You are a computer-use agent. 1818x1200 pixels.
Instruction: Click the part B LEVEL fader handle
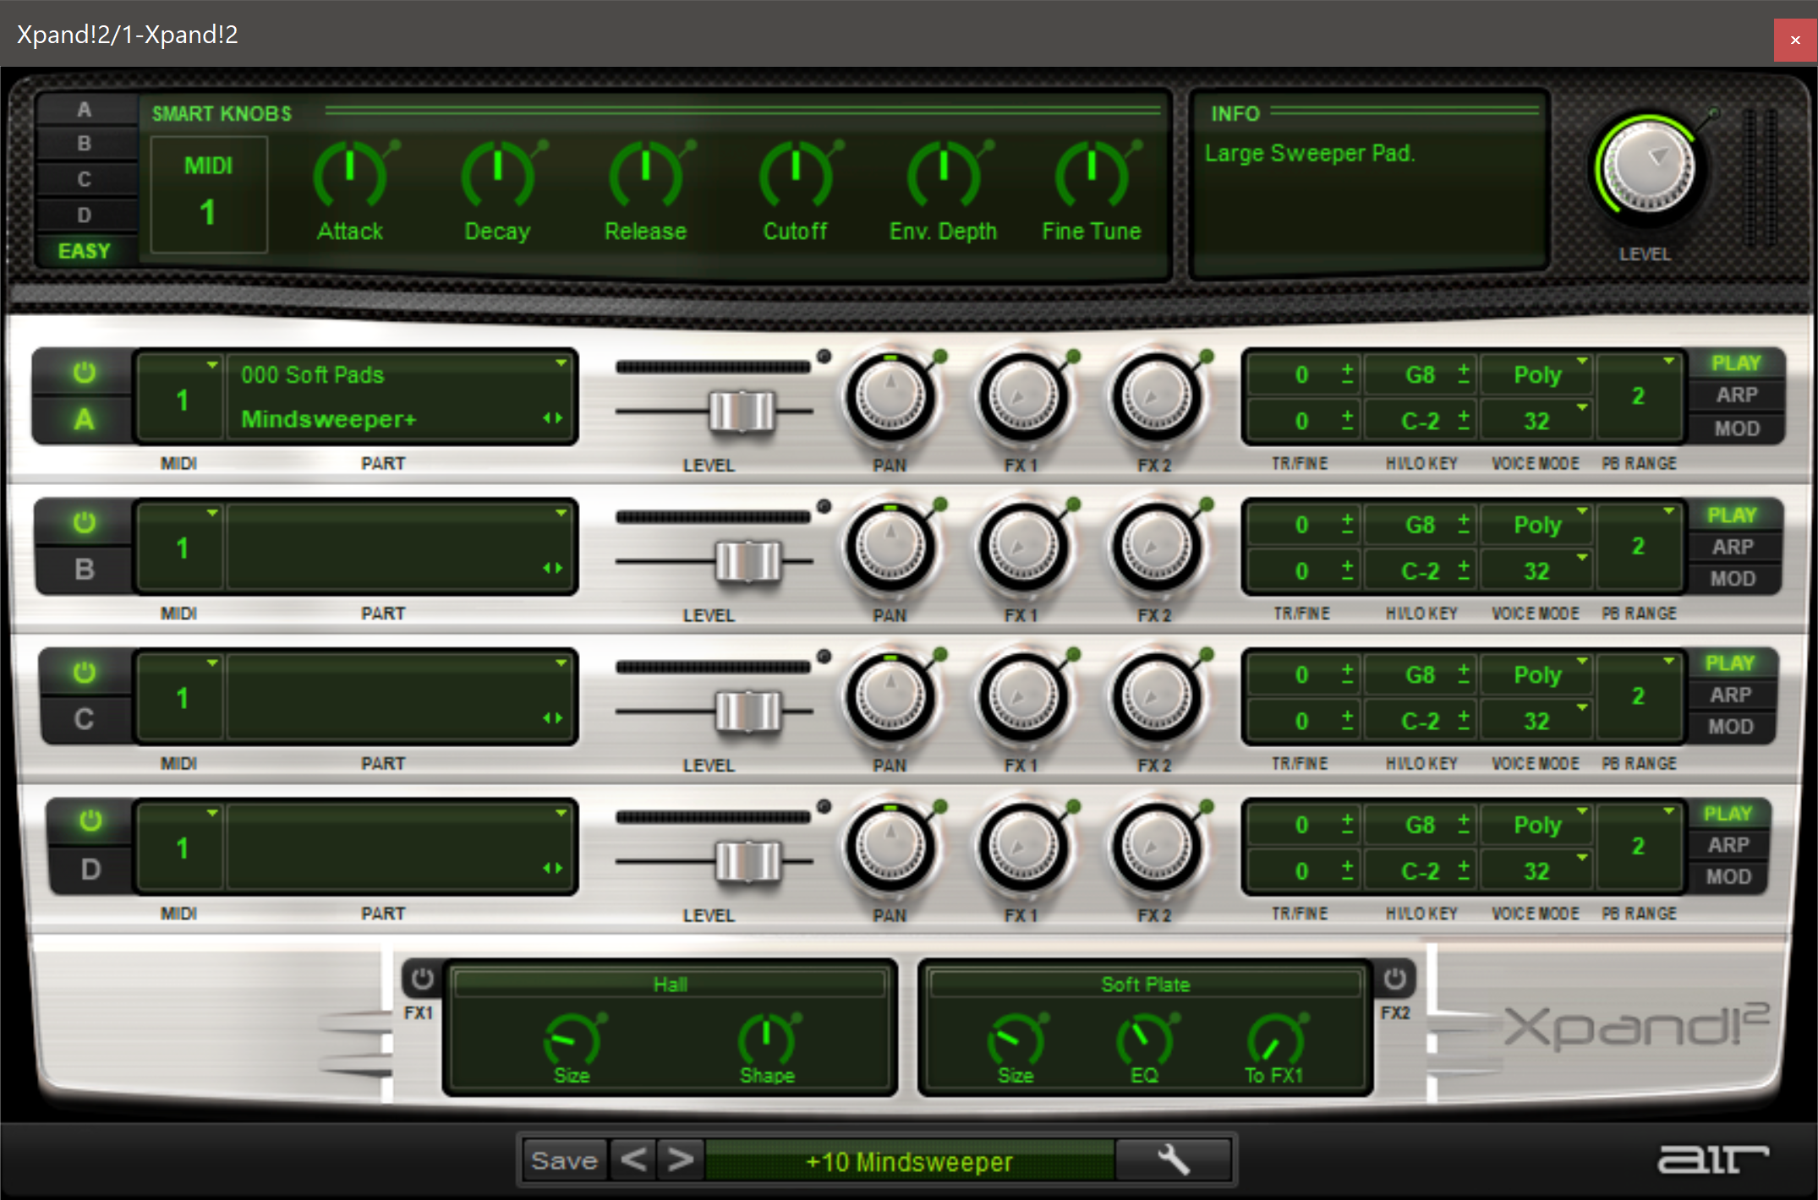[747, 561]
